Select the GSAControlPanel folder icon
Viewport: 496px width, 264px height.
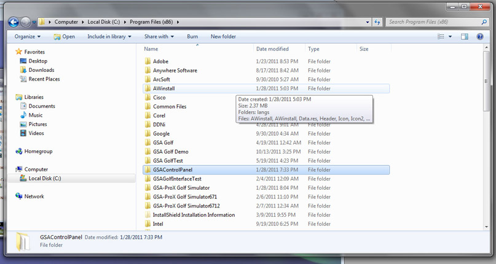coord(148,170)
